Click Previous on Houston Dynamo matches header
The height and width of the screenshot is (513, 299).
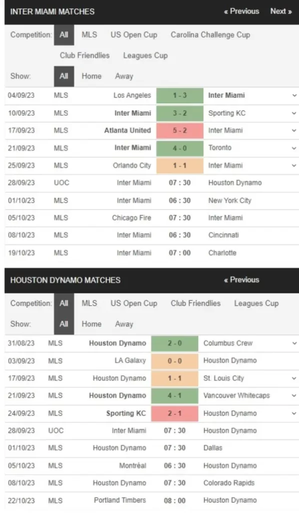pyautogui.click(x=241, y=280)
